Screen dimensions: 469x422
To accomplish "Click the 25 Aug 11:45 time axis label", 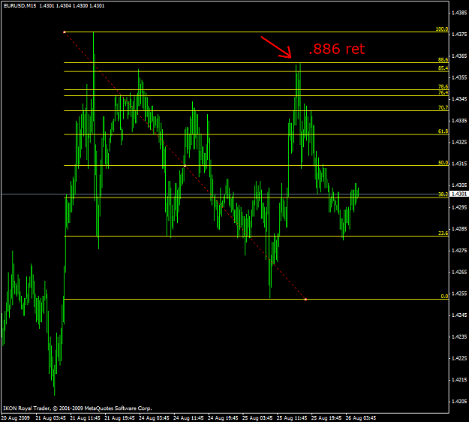I will (x=292, y=417).
